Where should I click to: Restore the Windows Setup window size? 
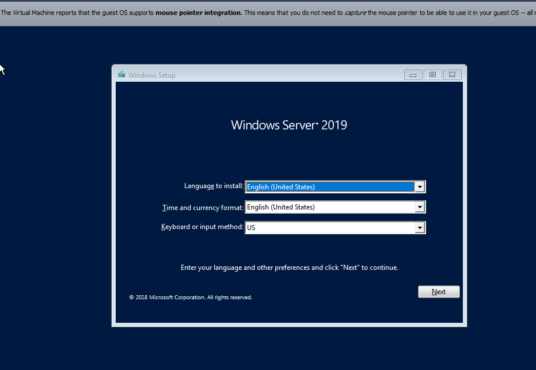tap(432, 74)
